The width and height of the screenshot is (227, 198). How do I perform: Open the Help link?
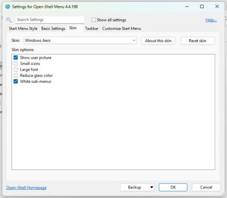[x=211, y=20]
